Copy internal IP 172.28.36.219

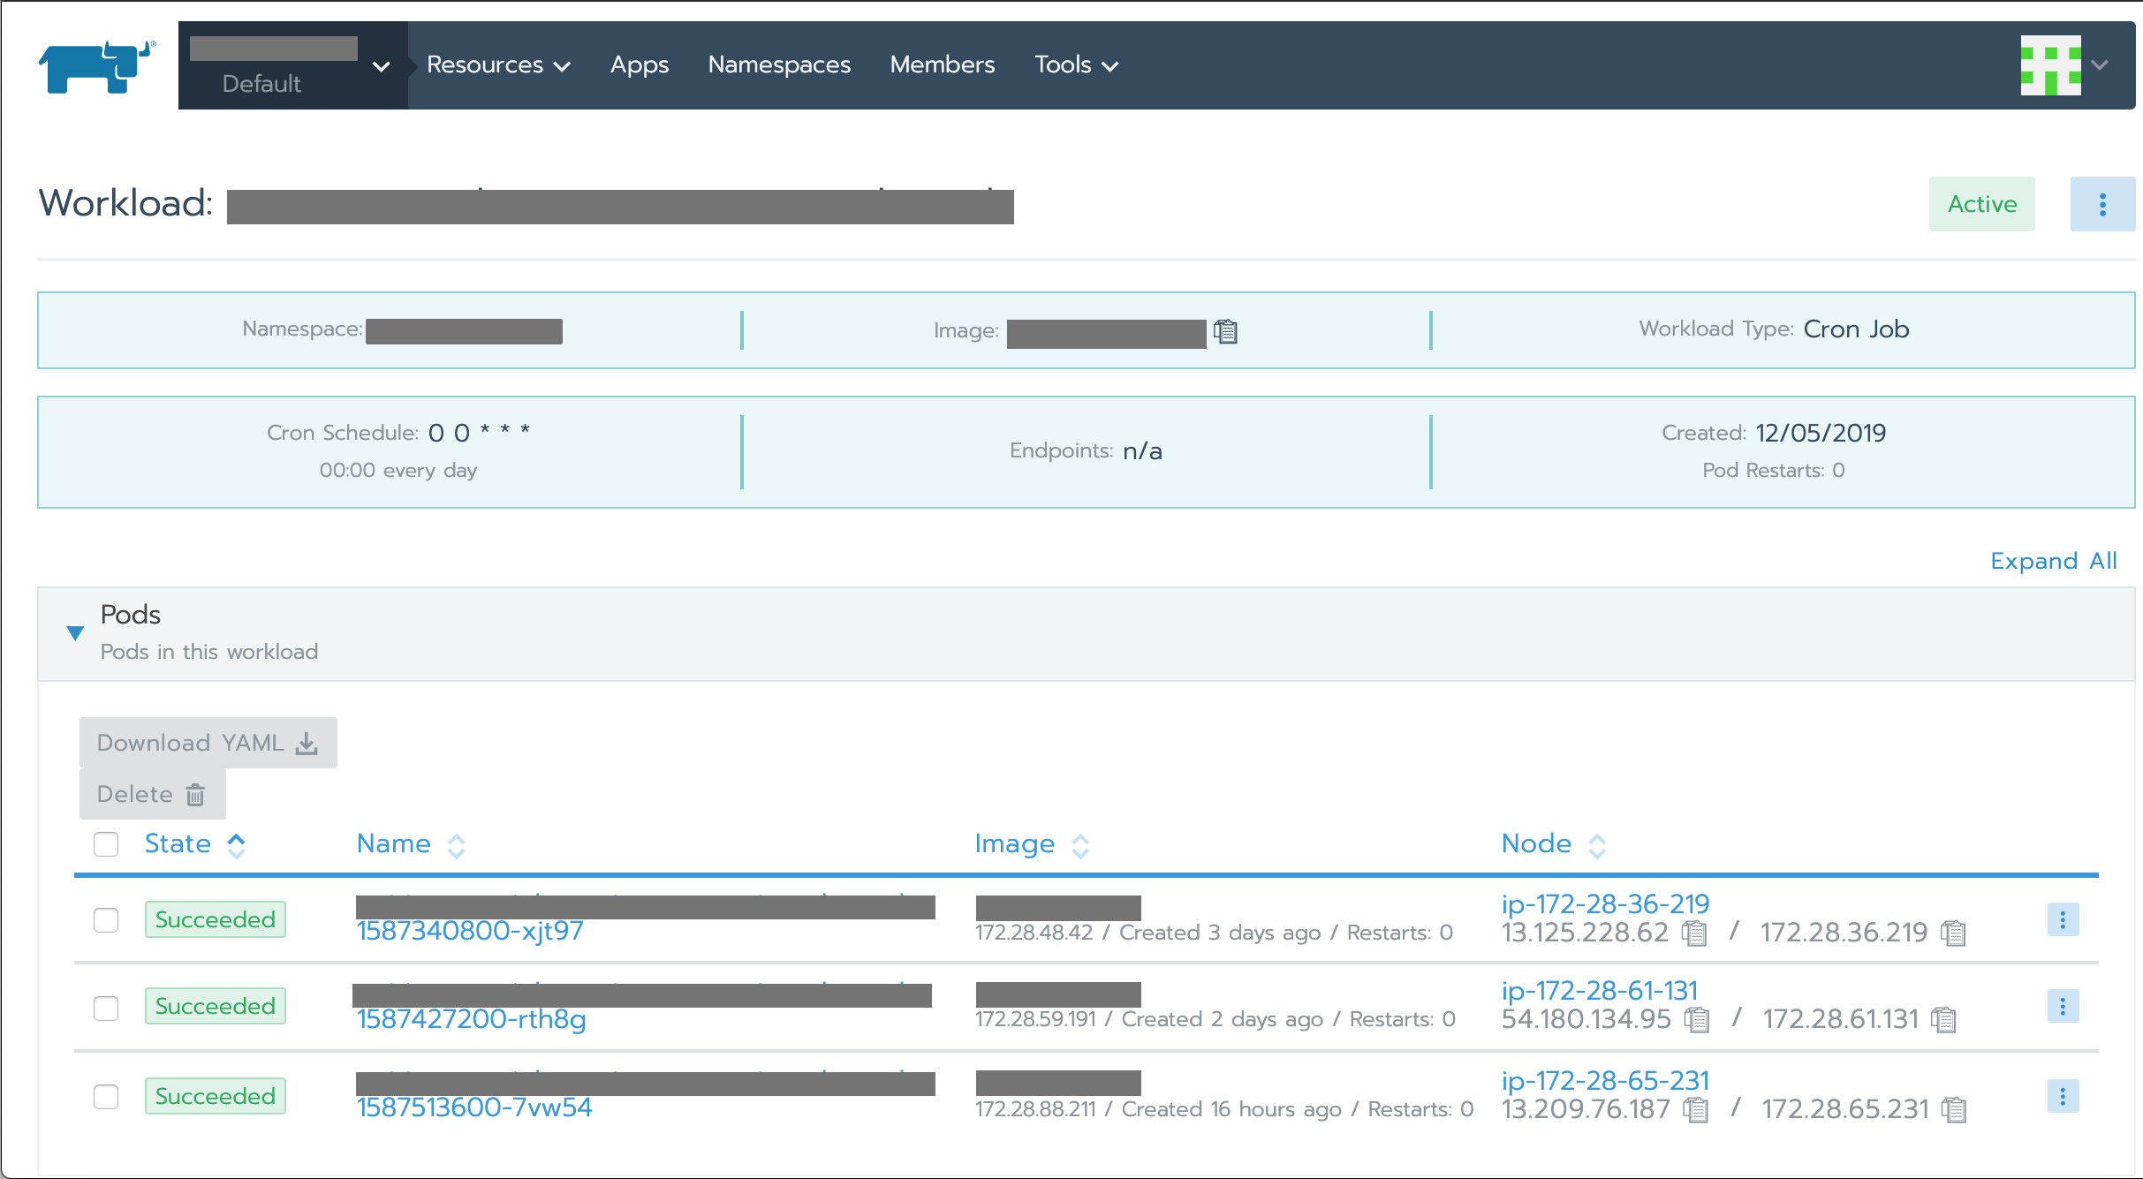pos(1953,933)
